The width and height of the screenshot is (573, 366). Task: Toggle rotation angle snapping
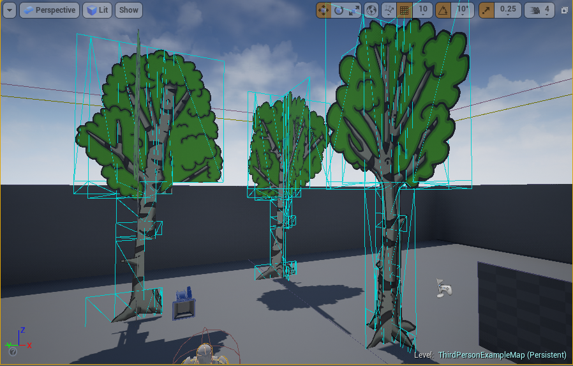tap(443, 10)
